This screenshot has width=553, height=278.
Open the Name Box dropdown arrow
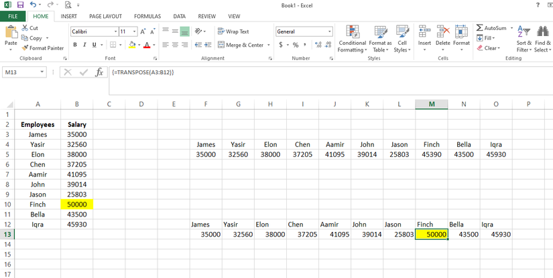click(x=42, y=72)
